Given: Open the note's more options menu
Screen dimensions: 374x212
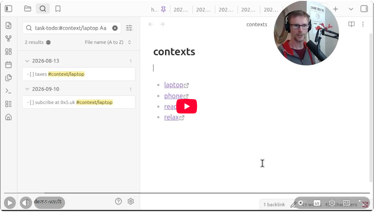Looking at the screenshot, I should click(x=363, y=24).
